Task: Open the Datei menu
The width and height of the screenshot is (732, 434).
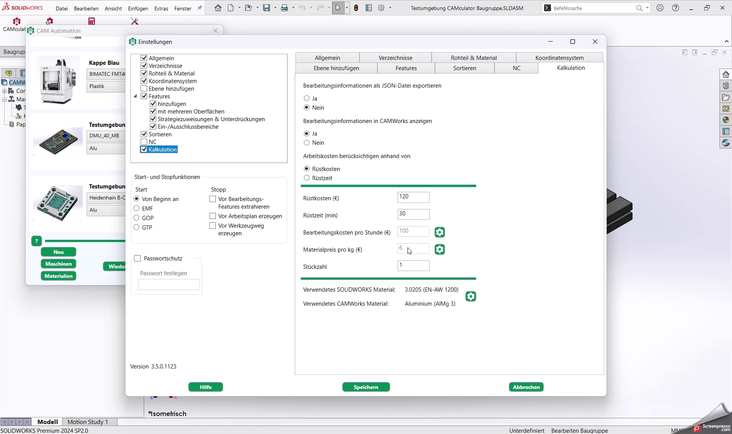Action: click(x=62, y=8)
